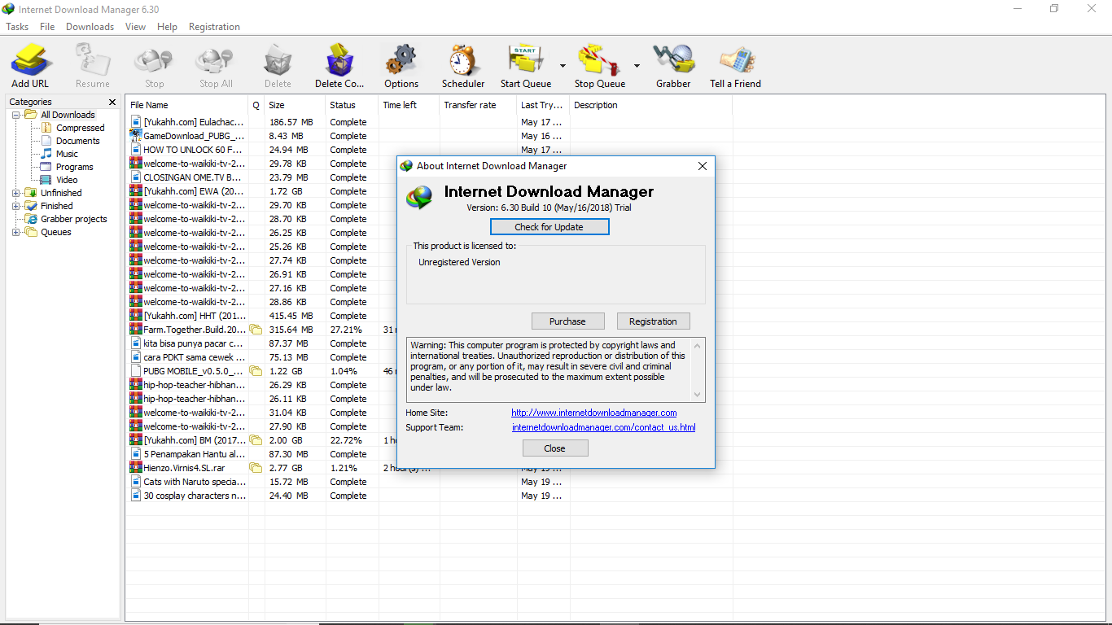The height and width of the screenshot is (625, 1112).
Task: Select Grabber projects in the tree
Action: (x=73, y=219)
